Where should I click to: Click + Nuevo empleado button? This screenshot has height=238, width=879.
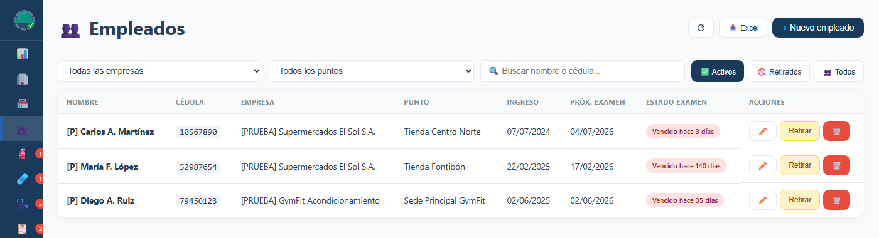click(x=818, y=28)
